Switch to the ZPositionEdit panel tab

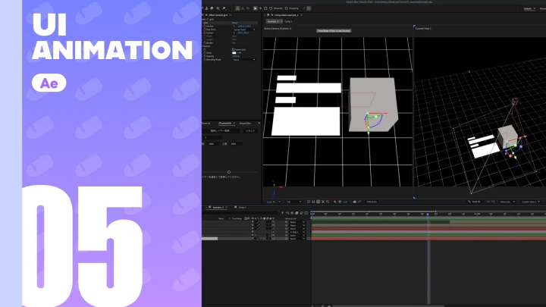pos(225,124)
